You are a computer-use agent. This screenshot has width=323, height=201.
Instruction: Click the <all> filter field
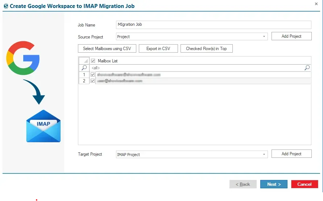(x=197, y=68)
